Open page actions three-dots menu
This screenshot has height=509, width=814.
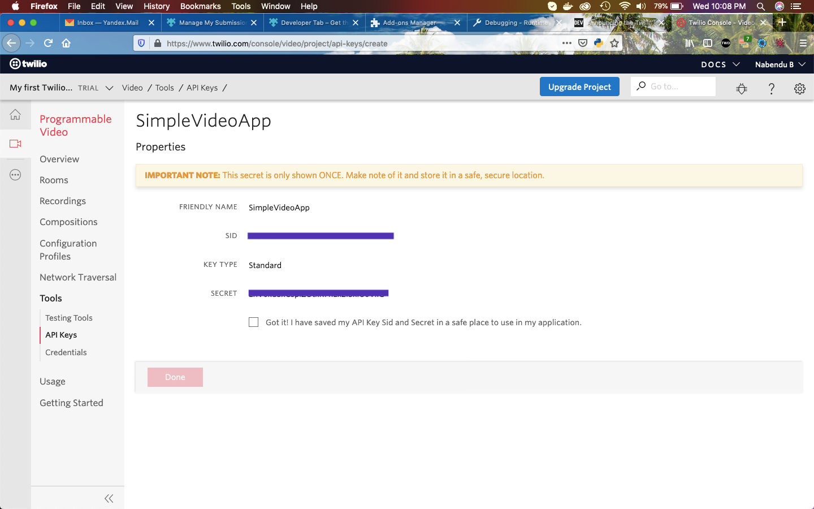click(x=566, y=43)
